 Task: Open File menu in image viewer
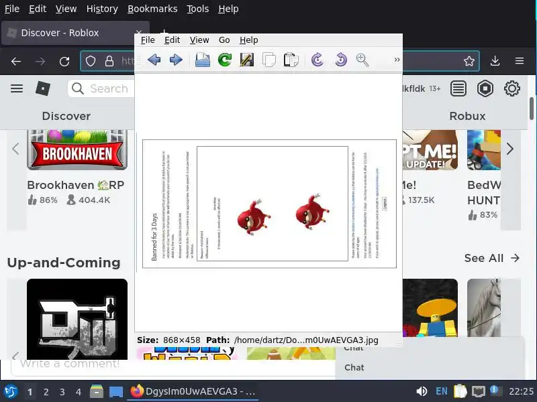148,40
